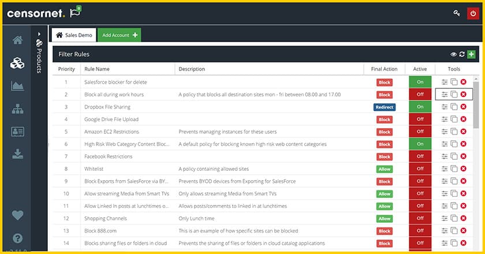Open the download tray sidebar icon
The height and width of the screenshot is (254, 485).
[x=18, y=154]
